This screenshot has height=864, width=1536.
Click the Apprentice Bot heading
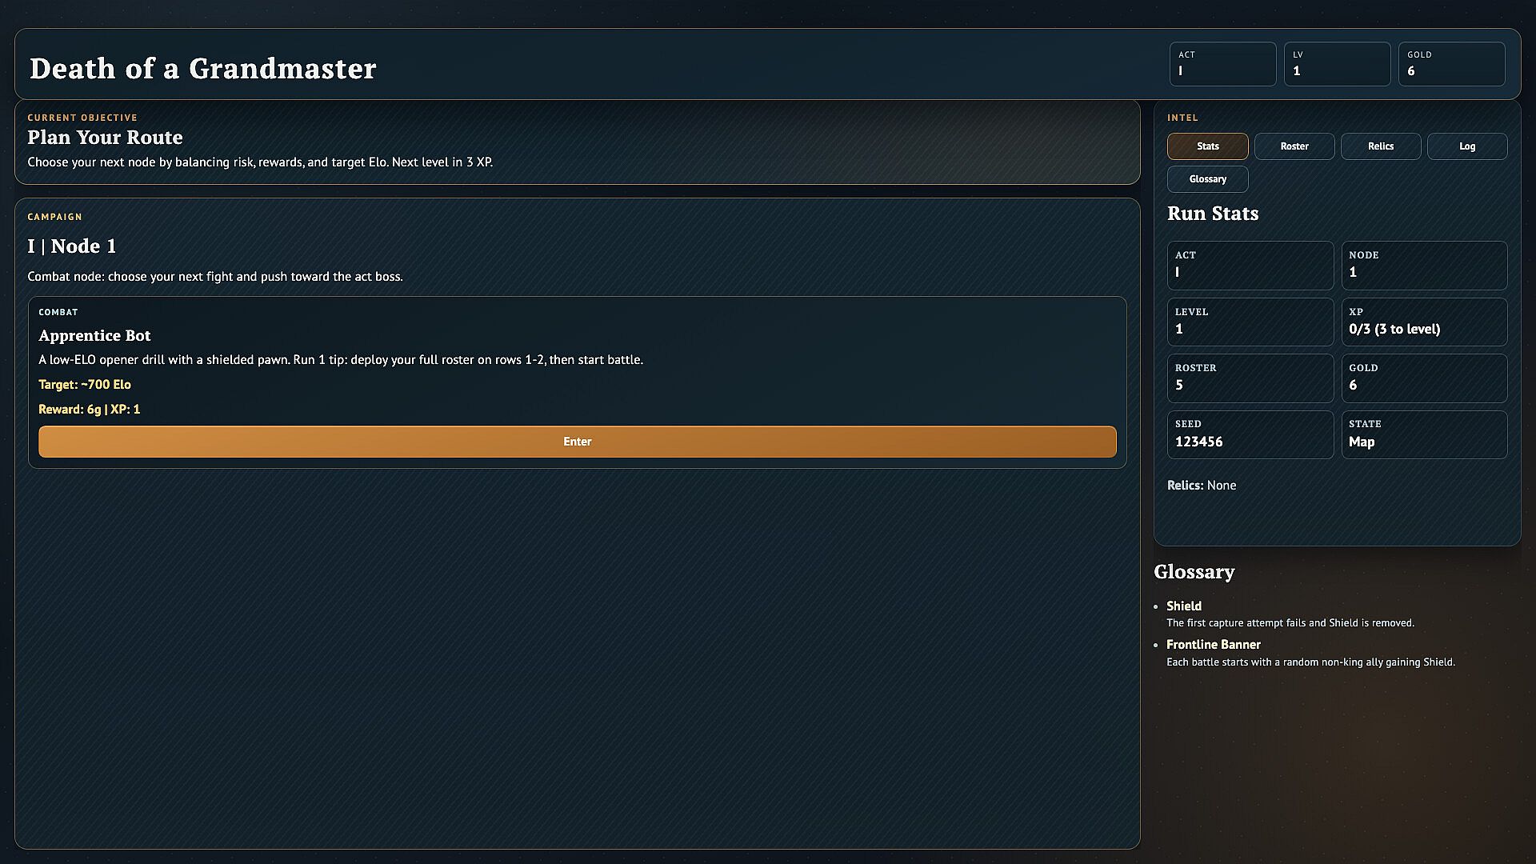[x=94, y=336]
